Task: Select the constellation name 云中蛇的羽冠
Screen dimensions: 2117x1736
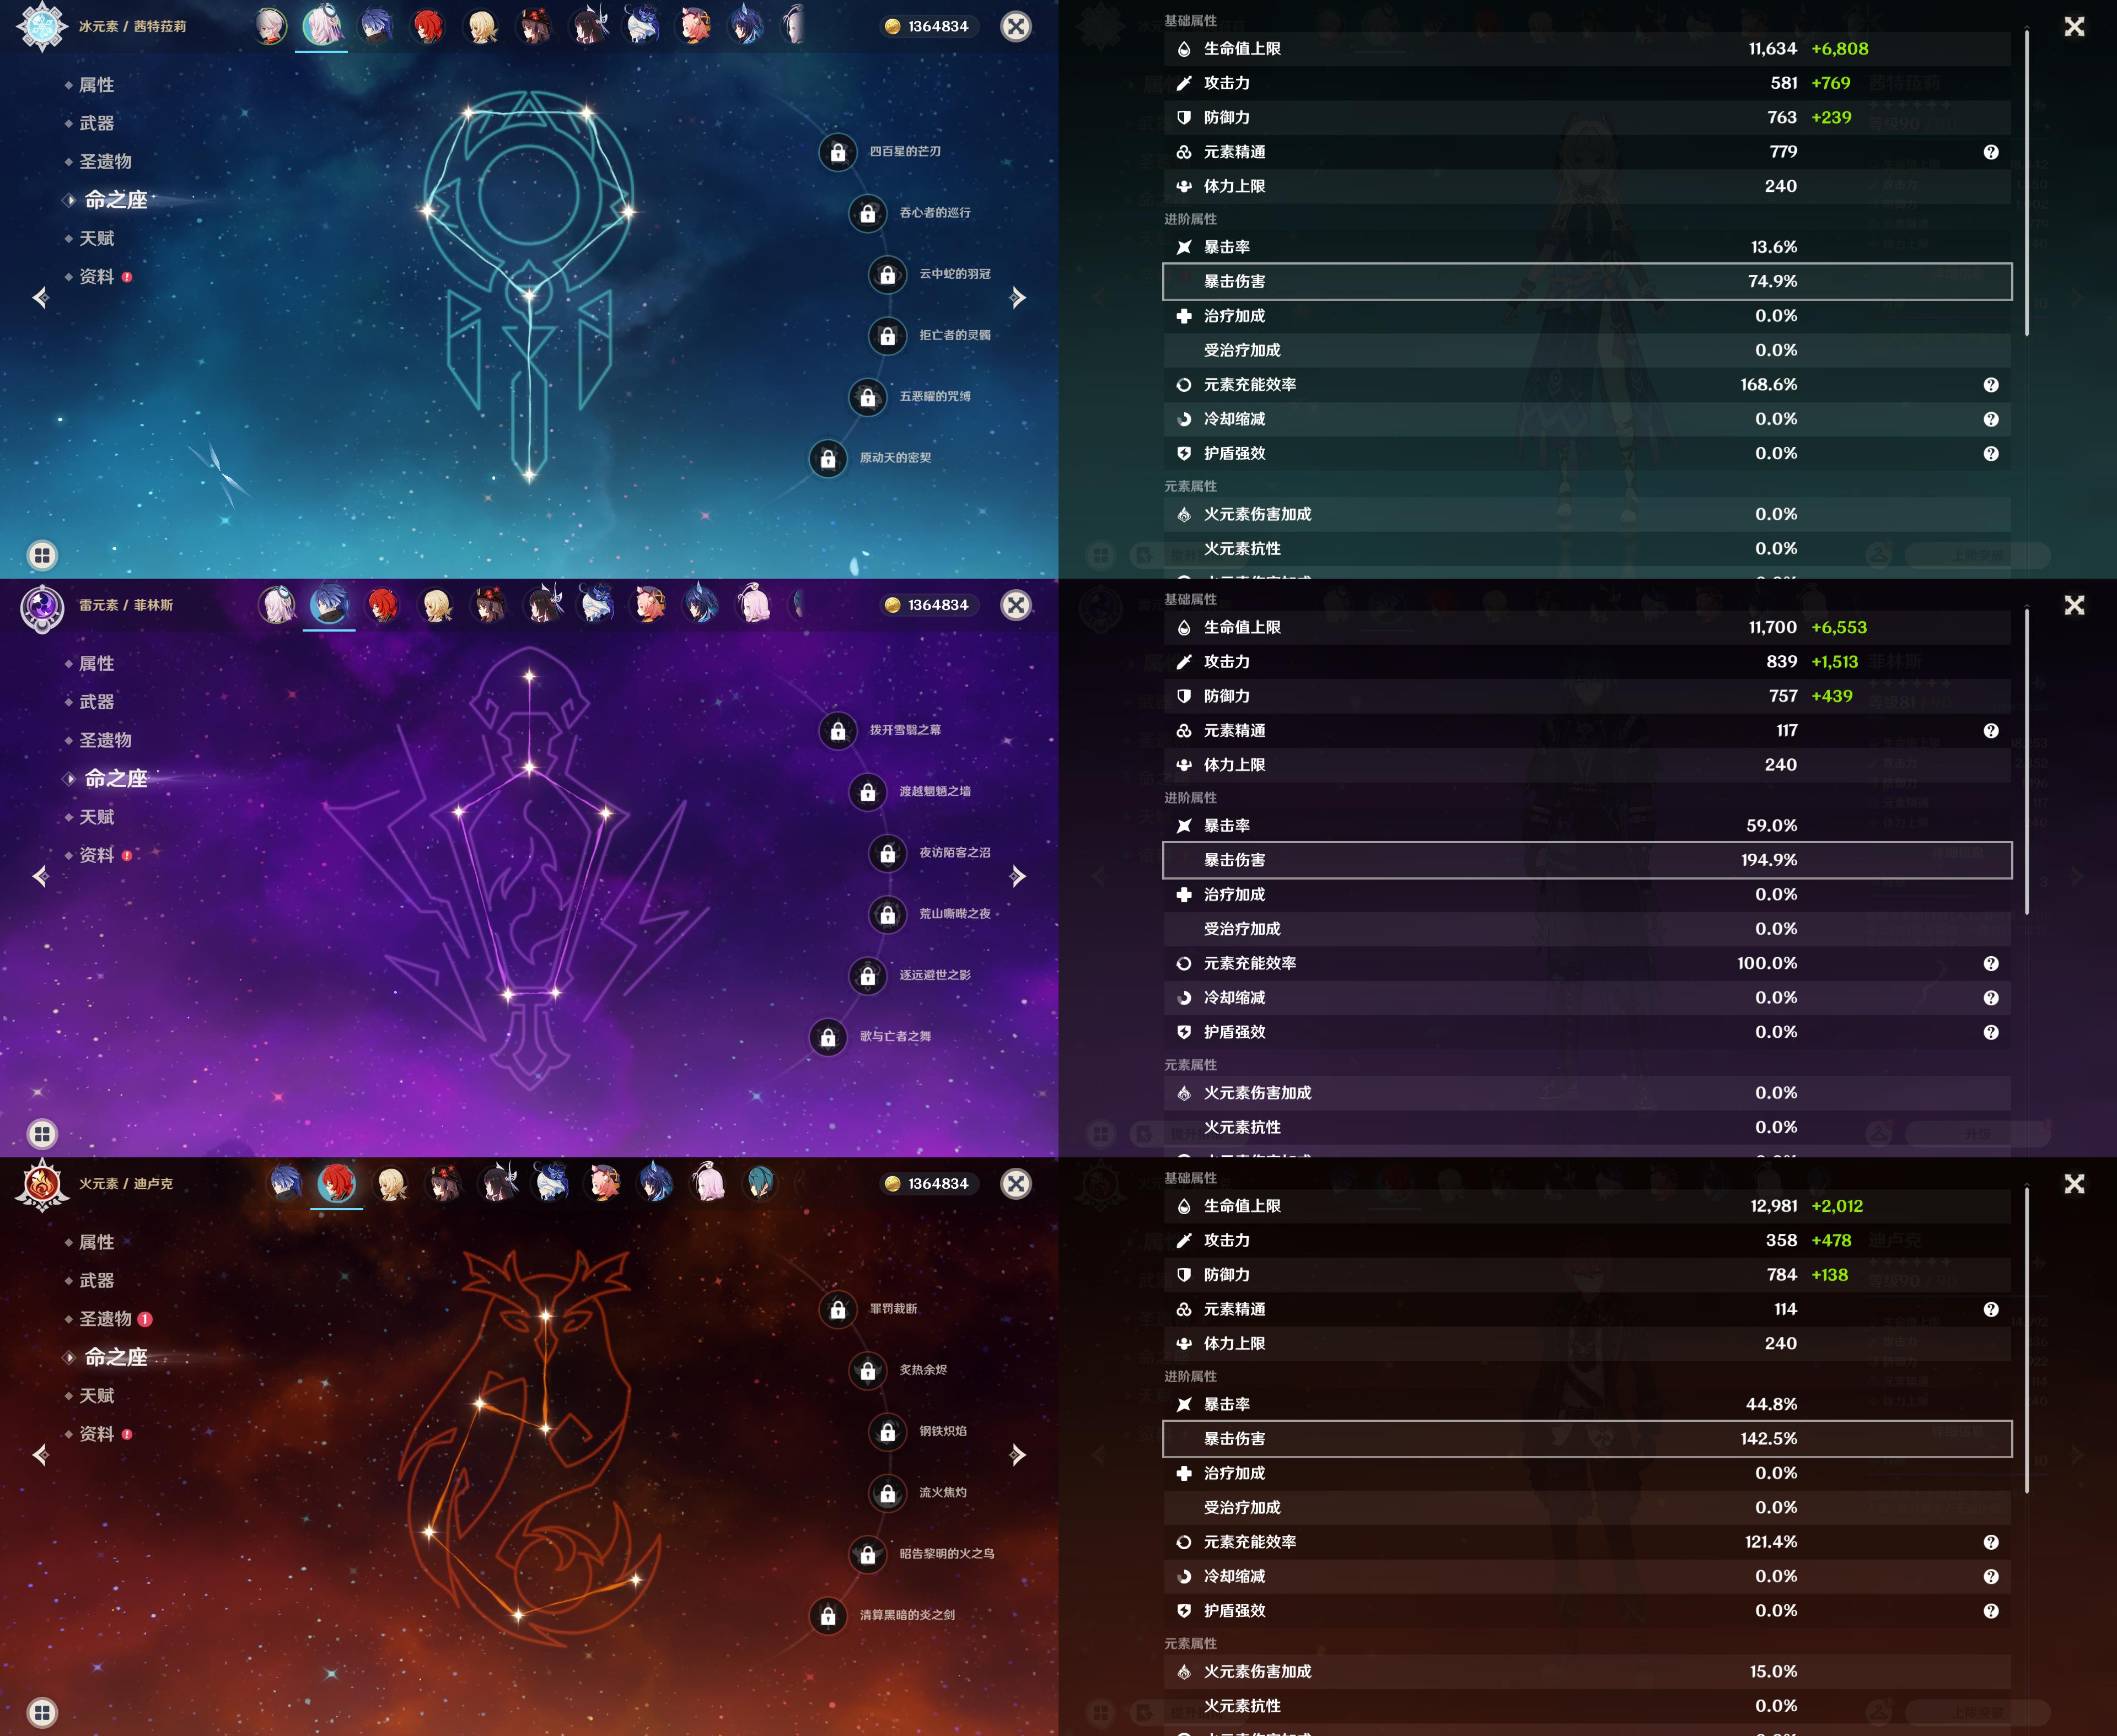Action: point(954,274)
